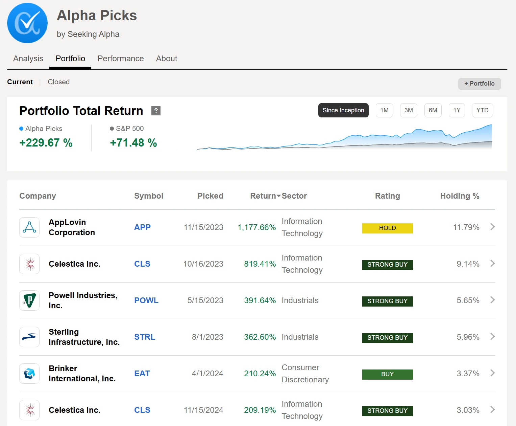Open the Performance tab
Viewport: 516px width, 426px height.
click(x=121, y=59)
